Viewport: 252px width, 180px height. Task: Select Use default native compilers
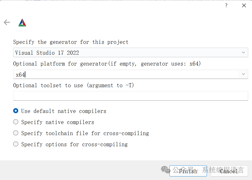coord(16,111)
